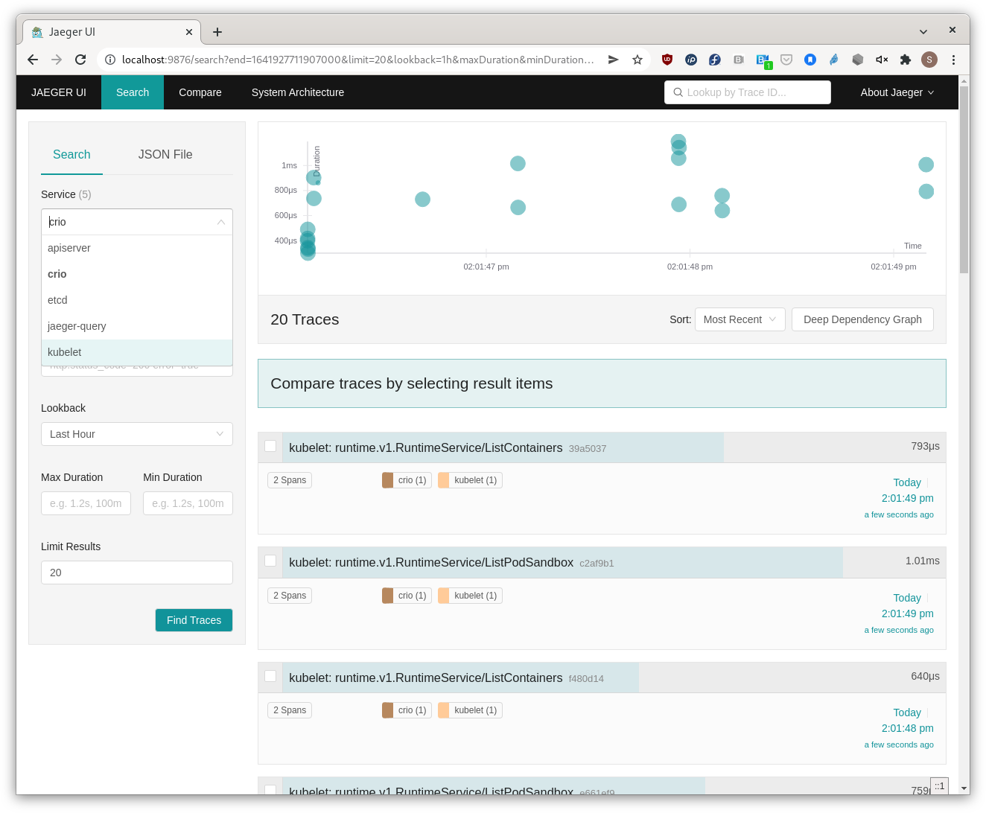The image size is (986, 813).
Task: View site information for localhost
Action: click(x=110, y=60)
